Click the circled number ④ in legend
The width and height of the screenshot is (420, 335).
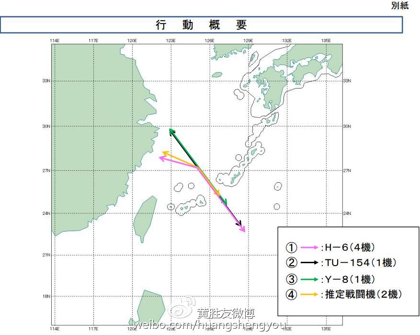(292, 295)
